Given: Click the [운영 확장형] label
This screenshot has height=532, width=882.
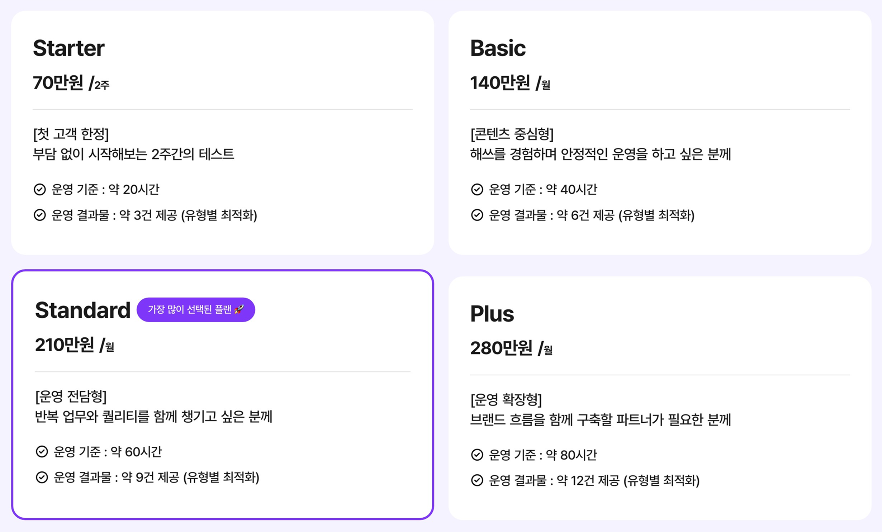Looking at the screenshot, I should [506, 399].
